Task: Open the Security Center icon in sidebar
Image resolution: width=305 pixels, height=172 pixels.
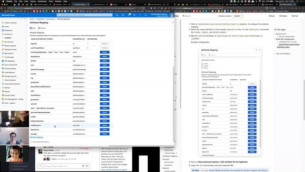Action: [x=3, y=96]
